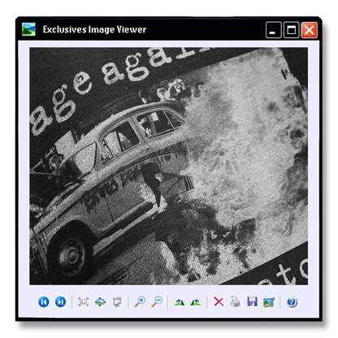Viewport: 338px width, 338px height.
Task: Rotate the image clockwise
Action: point(180,302)
